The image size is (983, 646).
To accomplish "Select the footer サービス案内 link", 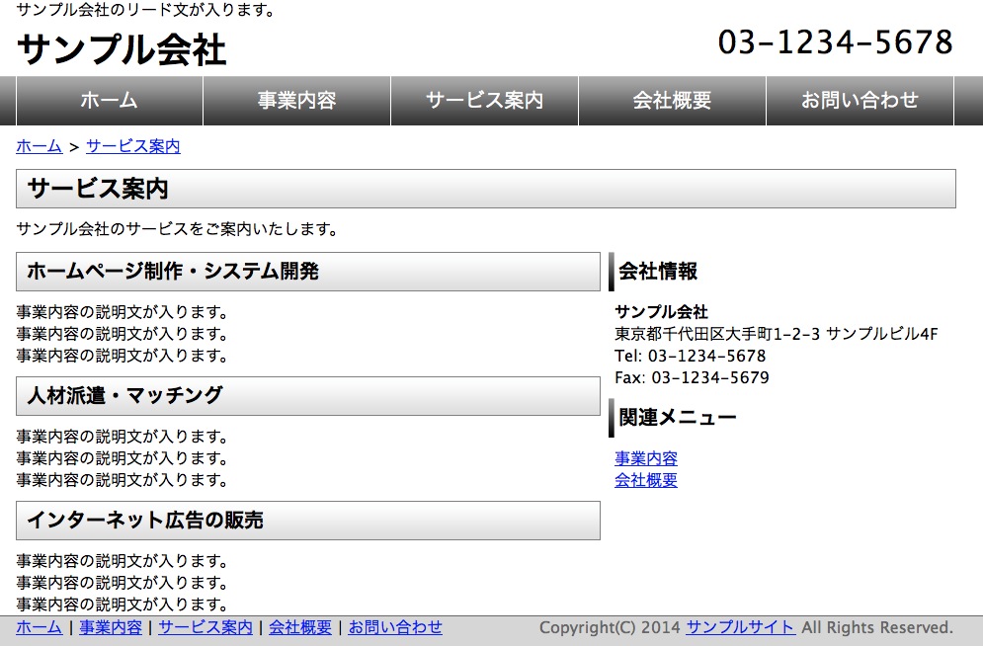I will (205, 627).
